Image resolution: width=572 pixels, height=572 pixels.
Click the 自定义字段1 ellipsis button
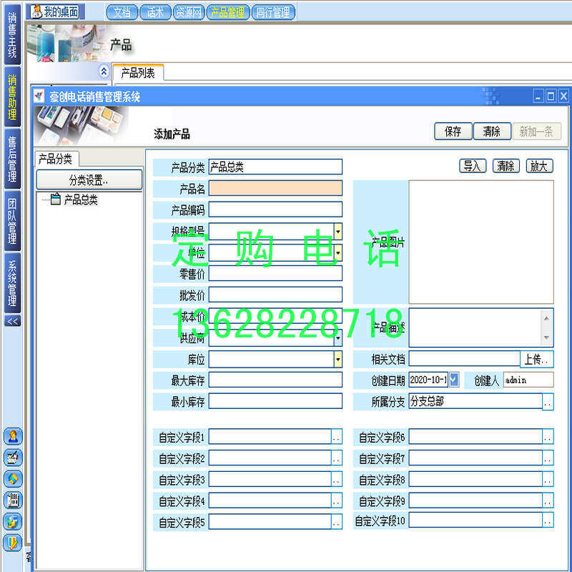click(336, 437)
